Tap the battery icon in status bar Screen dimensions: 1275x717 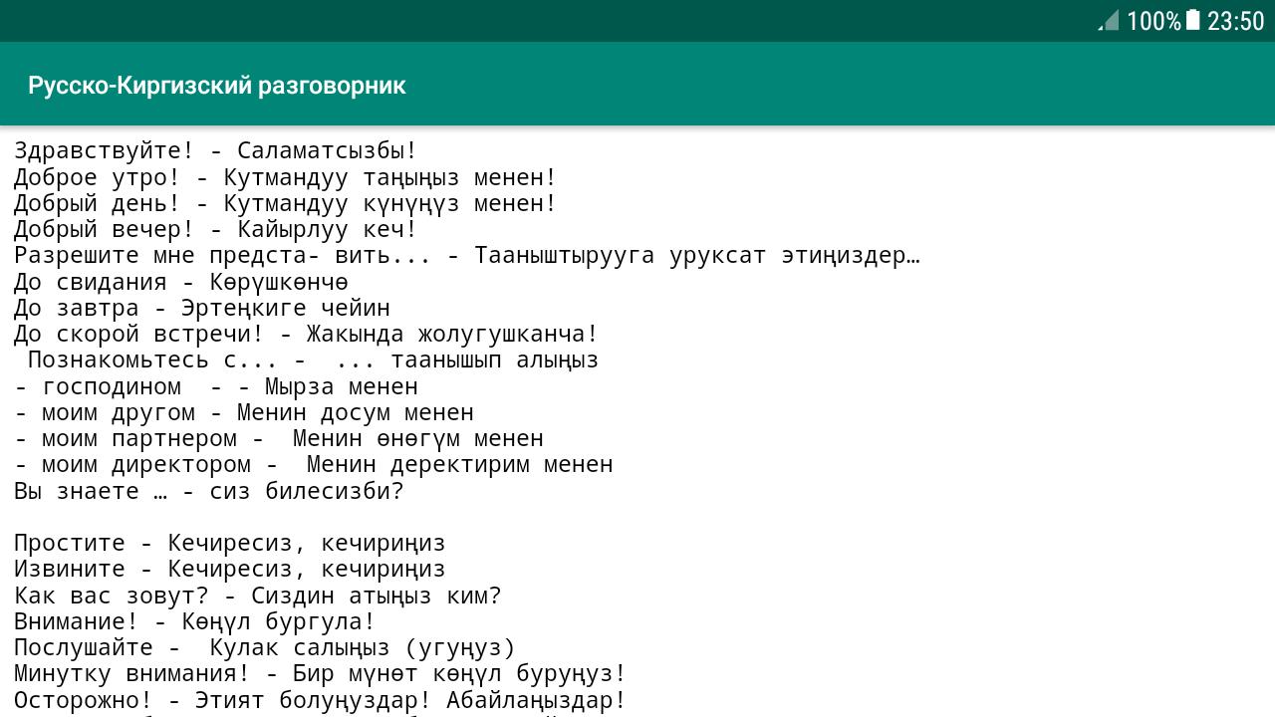click(1193, 20)
